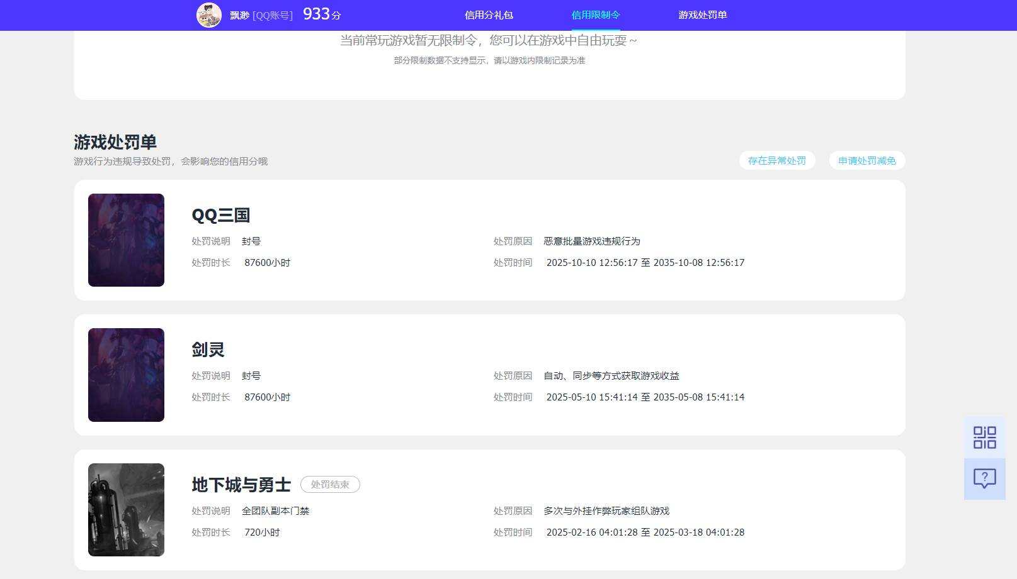The height and width of the screenshot is (579, 1017).
Task: Click the 处罚结束 badge on 地下城与勇士
Action: point(330,485)
